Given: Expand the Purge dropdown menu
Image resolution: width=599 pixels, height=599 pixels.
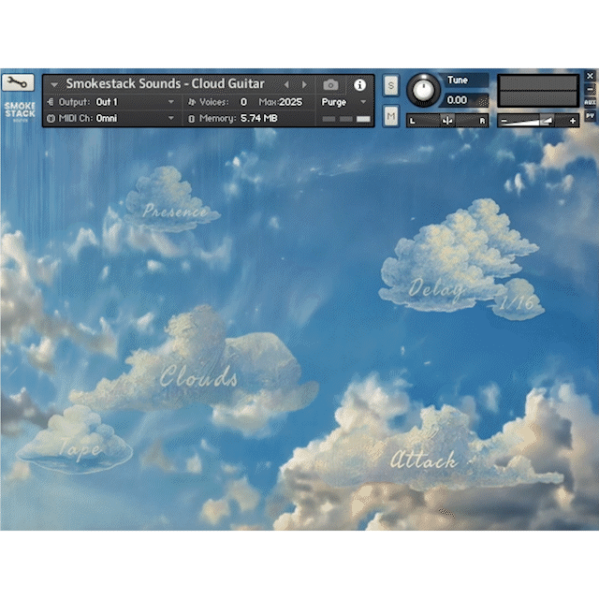Looking at the screenshot, I should pos(344,102).
